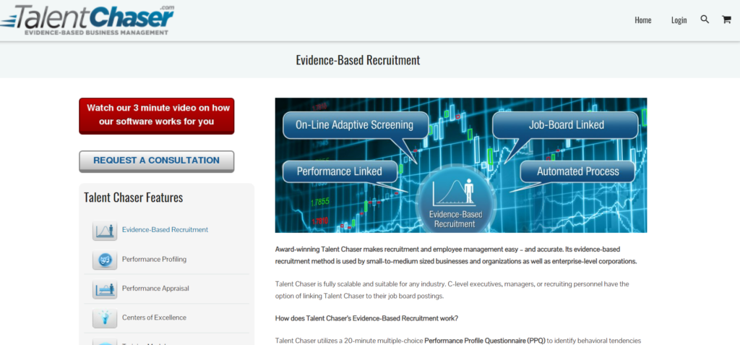Click the Performance Profiling feature icon
This screenshot has width=740, height=345.
point(105,260)
